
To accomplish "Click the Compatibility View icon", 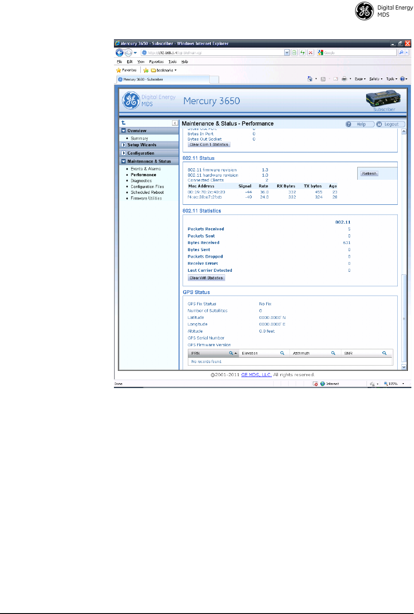I will tap(294, 52).
